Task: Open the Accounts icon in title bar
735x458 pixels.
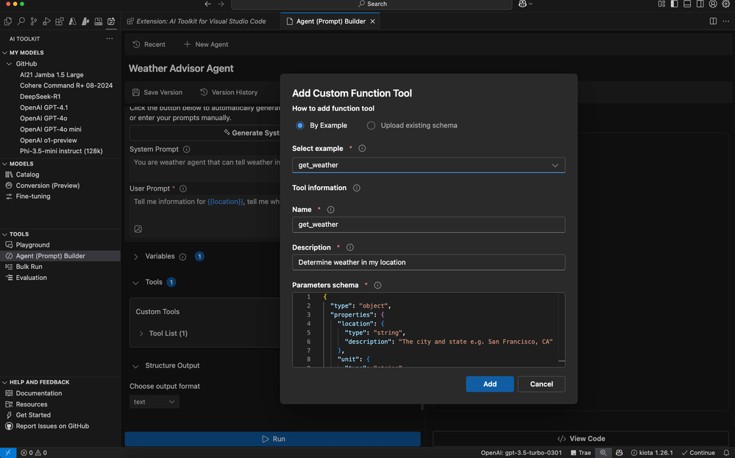Action: coord(713,4)
